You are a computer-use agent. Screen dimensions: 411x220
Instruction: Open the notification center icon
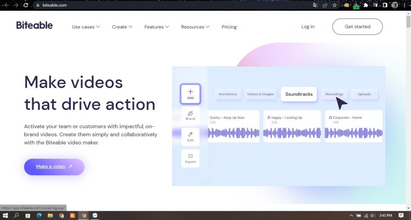[401, 215]
